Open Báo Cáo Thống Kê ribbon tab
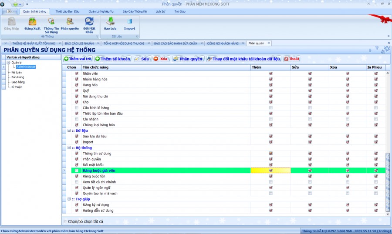Image resolution: width=392 pixels, height=234 pixels. coord(135,11)
